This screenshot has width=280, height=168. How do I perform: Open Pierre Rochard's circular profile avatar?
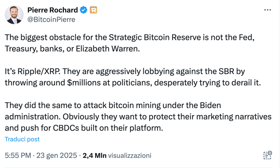point(14,14)
